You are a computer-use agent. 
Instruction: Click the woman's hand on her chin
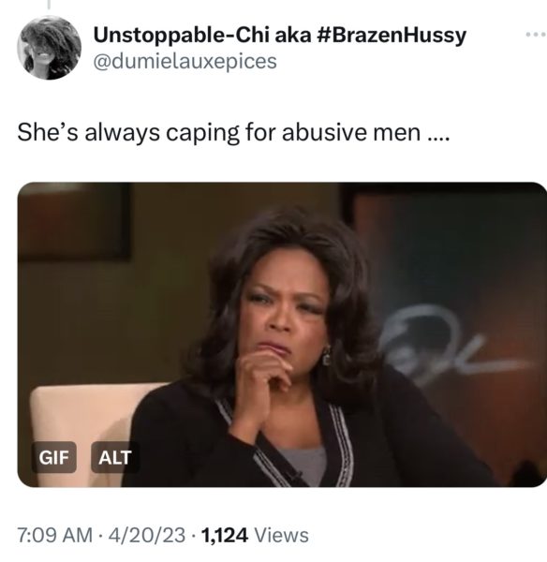[x=263, y=380]
